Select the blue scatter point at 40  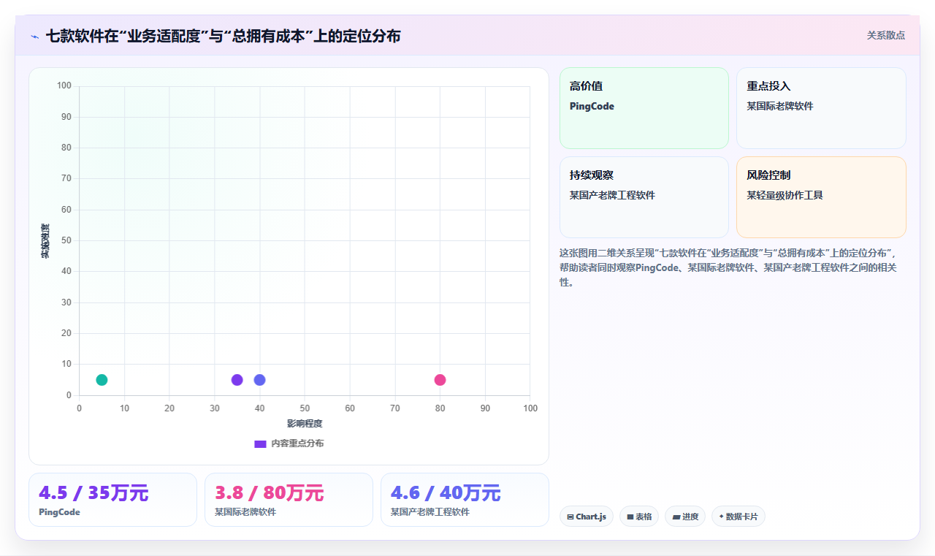click(x=259, y=380)
